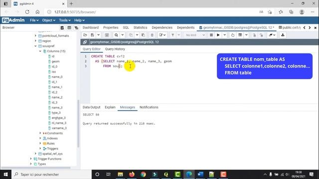Expand the region table node
Screen dimensions: 319x179
coord(35,41)
